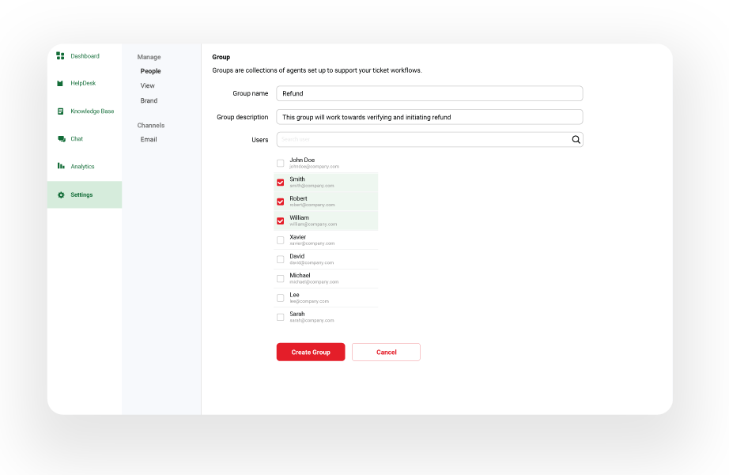Enable the Sarah user checkbox
The width and height of the screenshot is (729, 475).
click(281, 317)
